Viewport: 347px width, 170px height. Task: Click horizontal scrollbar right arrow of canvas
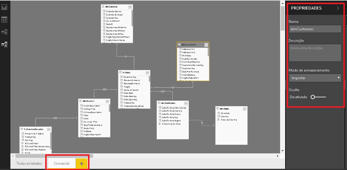(x=278, y=156)
